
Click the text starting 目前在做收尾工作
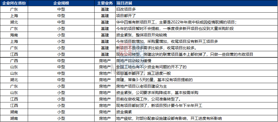pos(149,99)
